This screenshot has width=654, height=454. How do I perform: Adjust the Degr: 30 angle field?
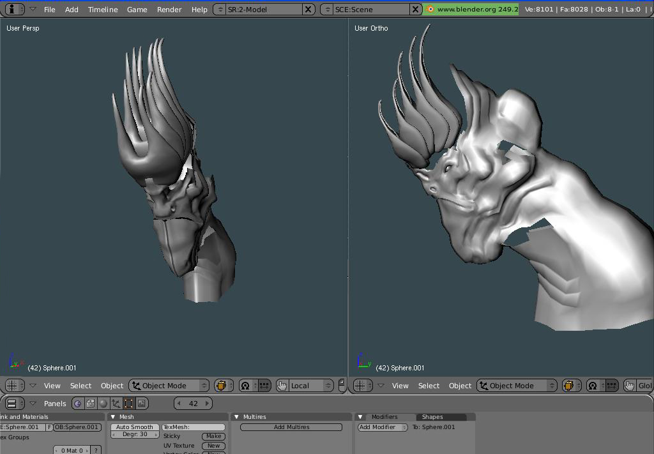tap(135, 434)
